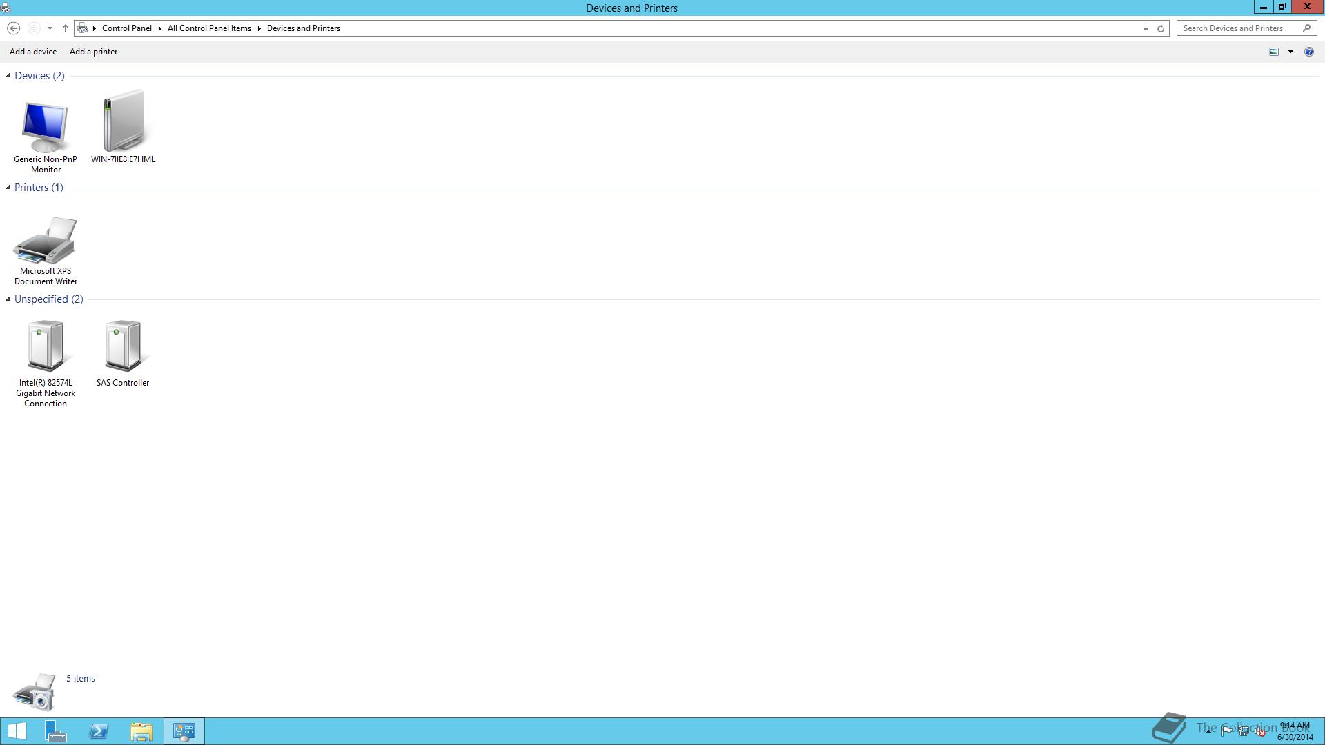Click the Add a printer button
1325x745 pixels.
coord(93,52)
